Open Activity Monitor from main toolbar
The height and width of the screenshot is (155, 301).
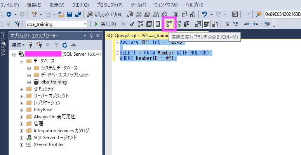click(x=235, y=14)
